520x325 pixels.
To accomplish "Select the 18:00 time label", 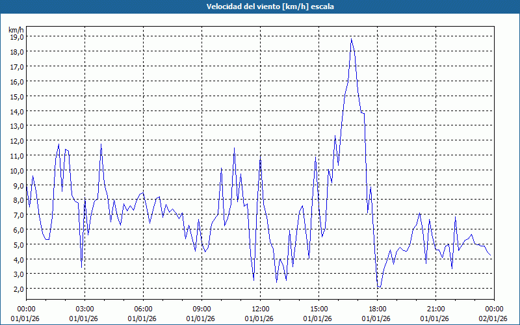I will pos(377,309).
